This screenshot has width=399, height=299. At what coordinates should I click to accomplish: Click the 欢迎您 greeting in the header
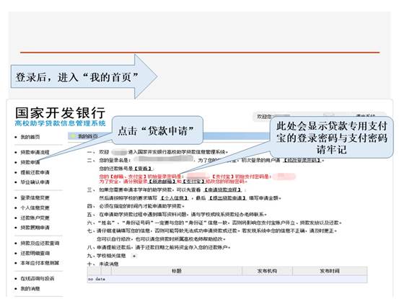point(265,117)
